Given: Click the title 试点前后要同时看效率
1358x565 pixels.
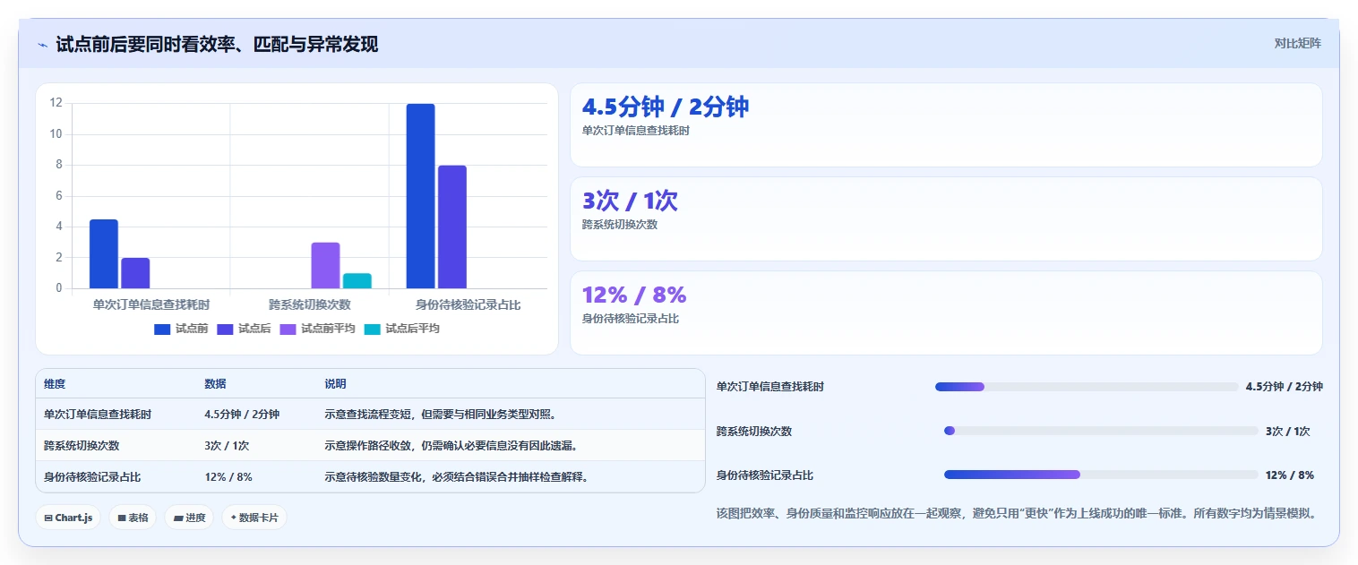Looking at the screenshot, I should tap(217, 44).
